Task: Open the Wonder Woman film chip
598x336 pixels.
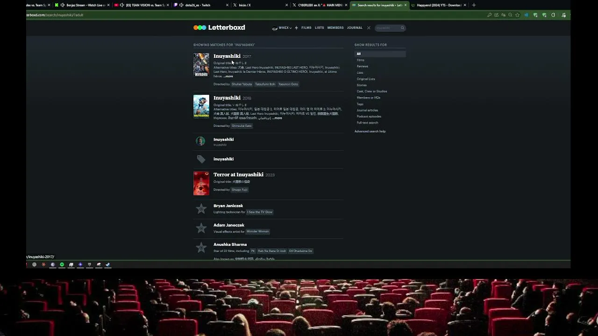Action: (x=257, y=231)
